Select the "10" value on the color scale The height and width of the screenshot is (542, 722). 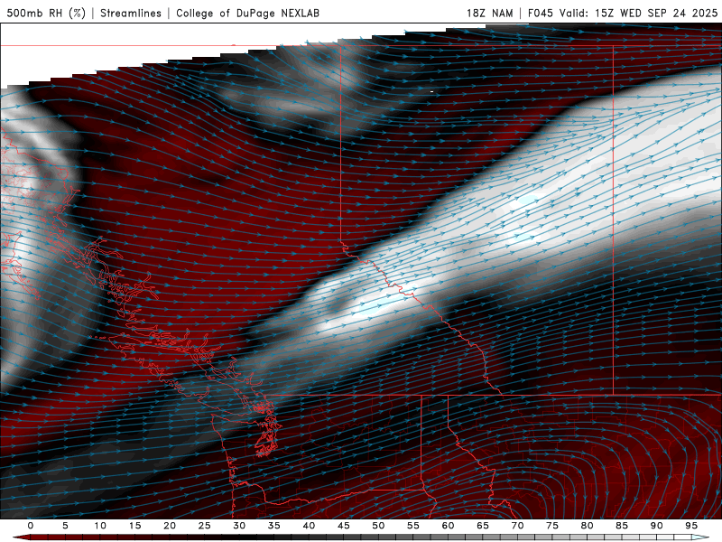[x=100, y=526]
